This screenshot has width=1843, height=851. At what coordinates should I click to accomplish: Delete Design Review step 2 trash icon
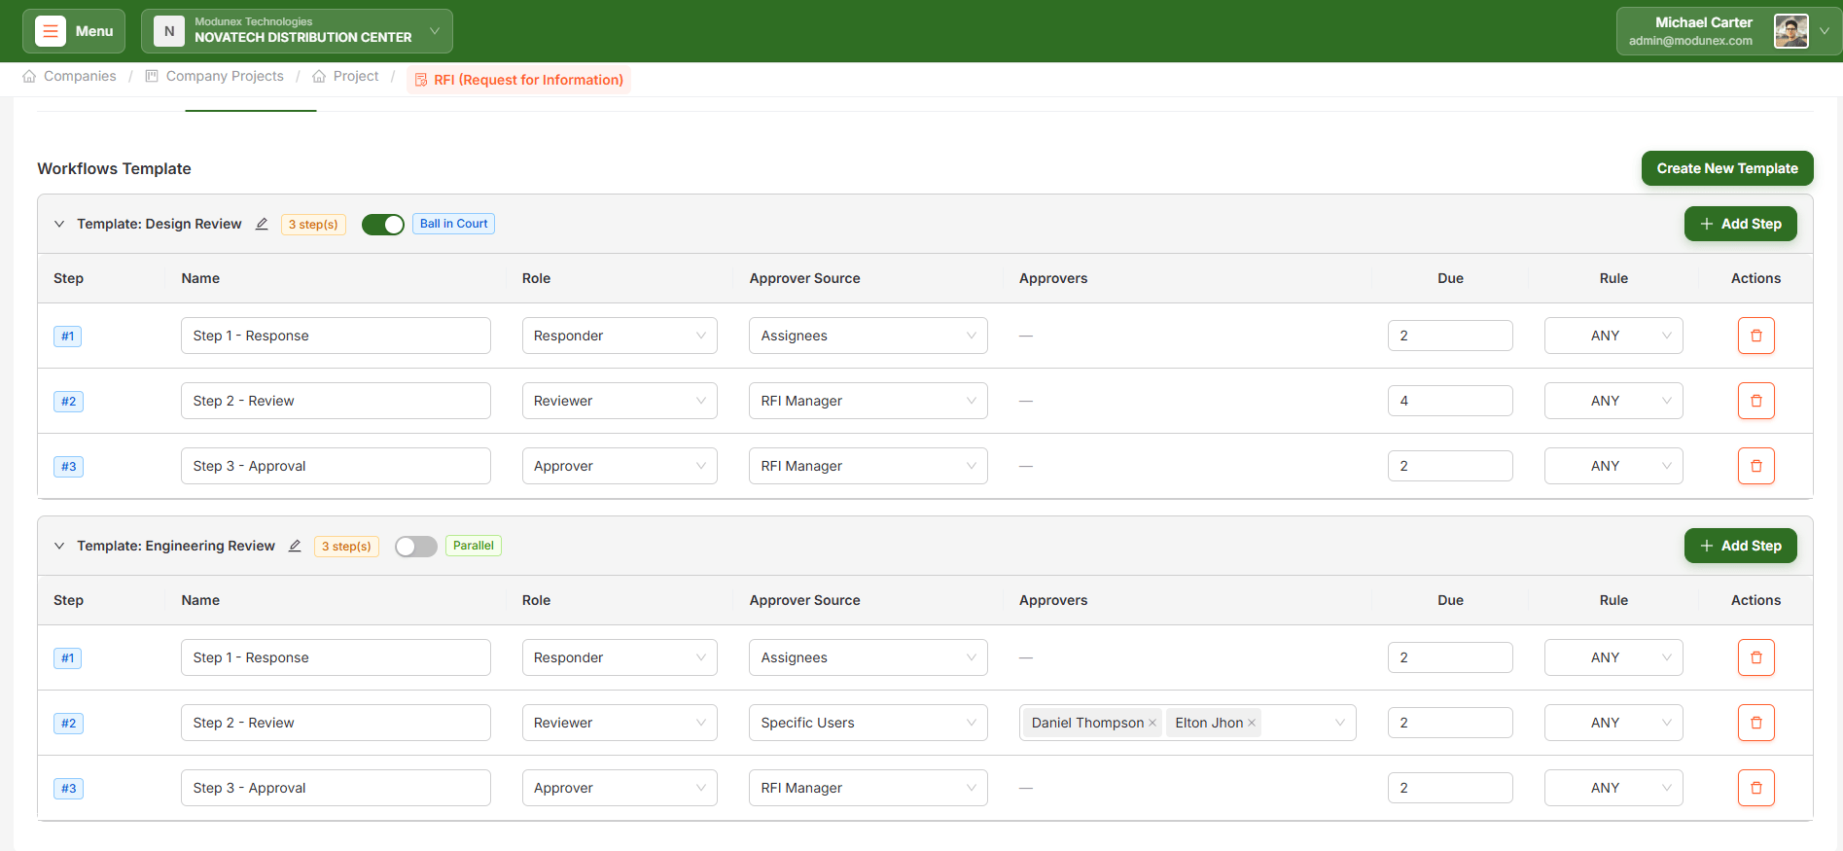click(x=1756, y=401)
